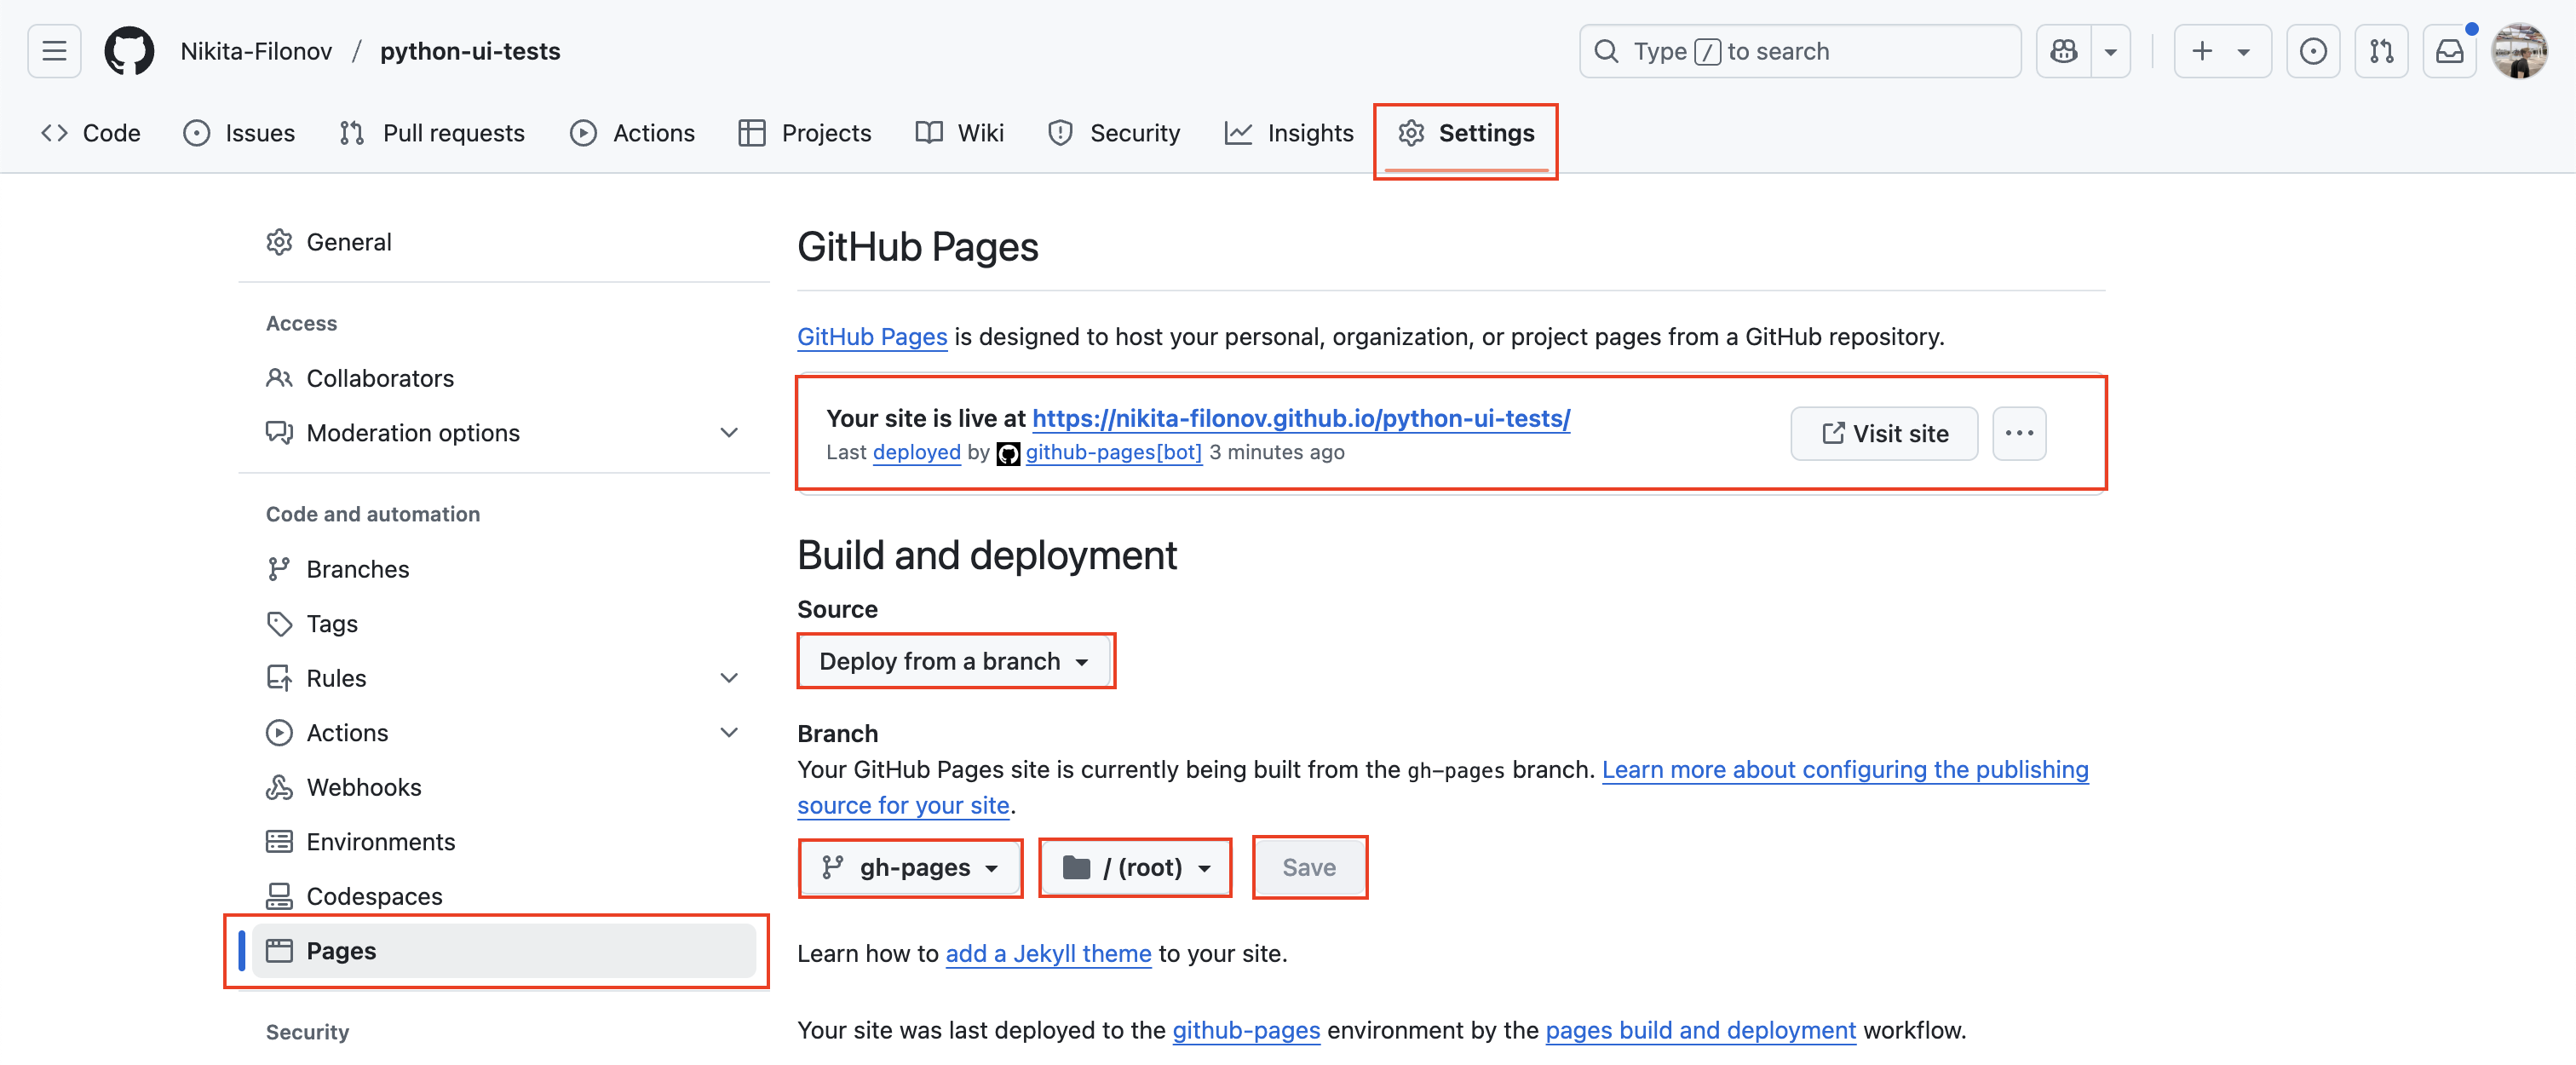Open the global navigation hamburger menu
Image resolution: width=2576 pixels, height=1065 pixels.
click(x=54, y=51)
